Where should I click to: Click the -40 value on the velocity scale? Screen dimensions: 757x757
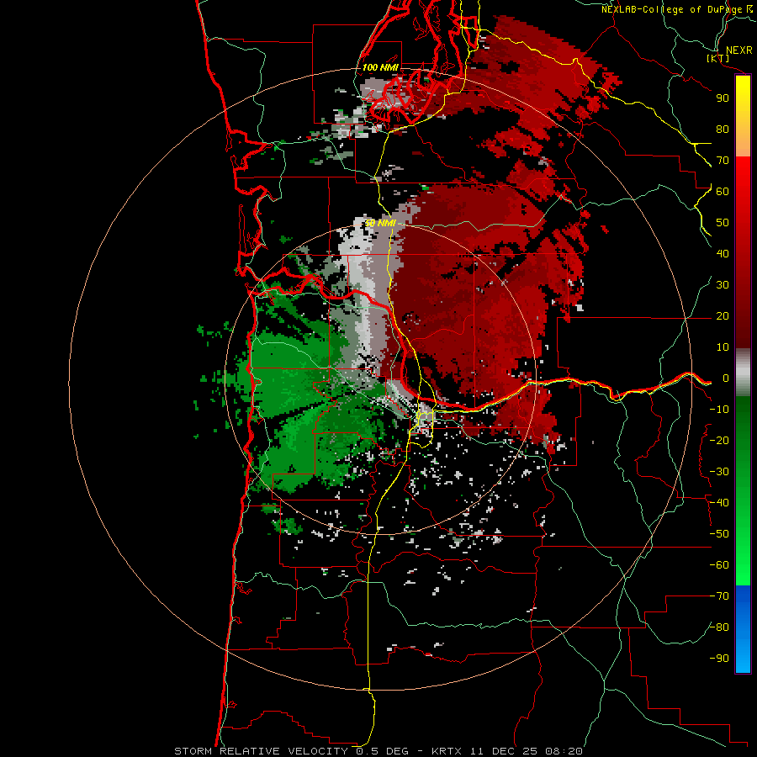click(719, 503)
